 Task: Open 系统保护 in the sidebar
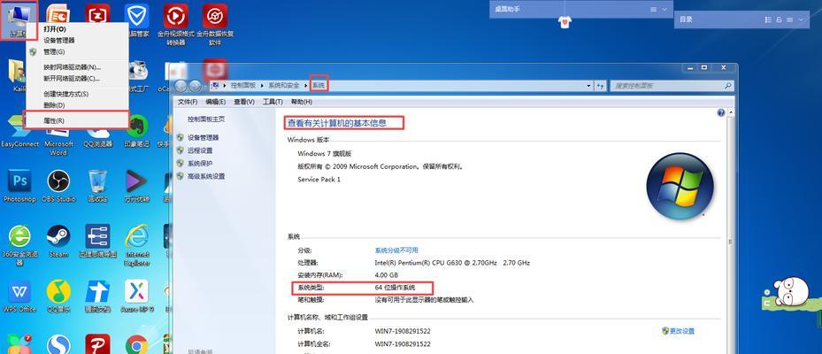click(x=200, y=164)
